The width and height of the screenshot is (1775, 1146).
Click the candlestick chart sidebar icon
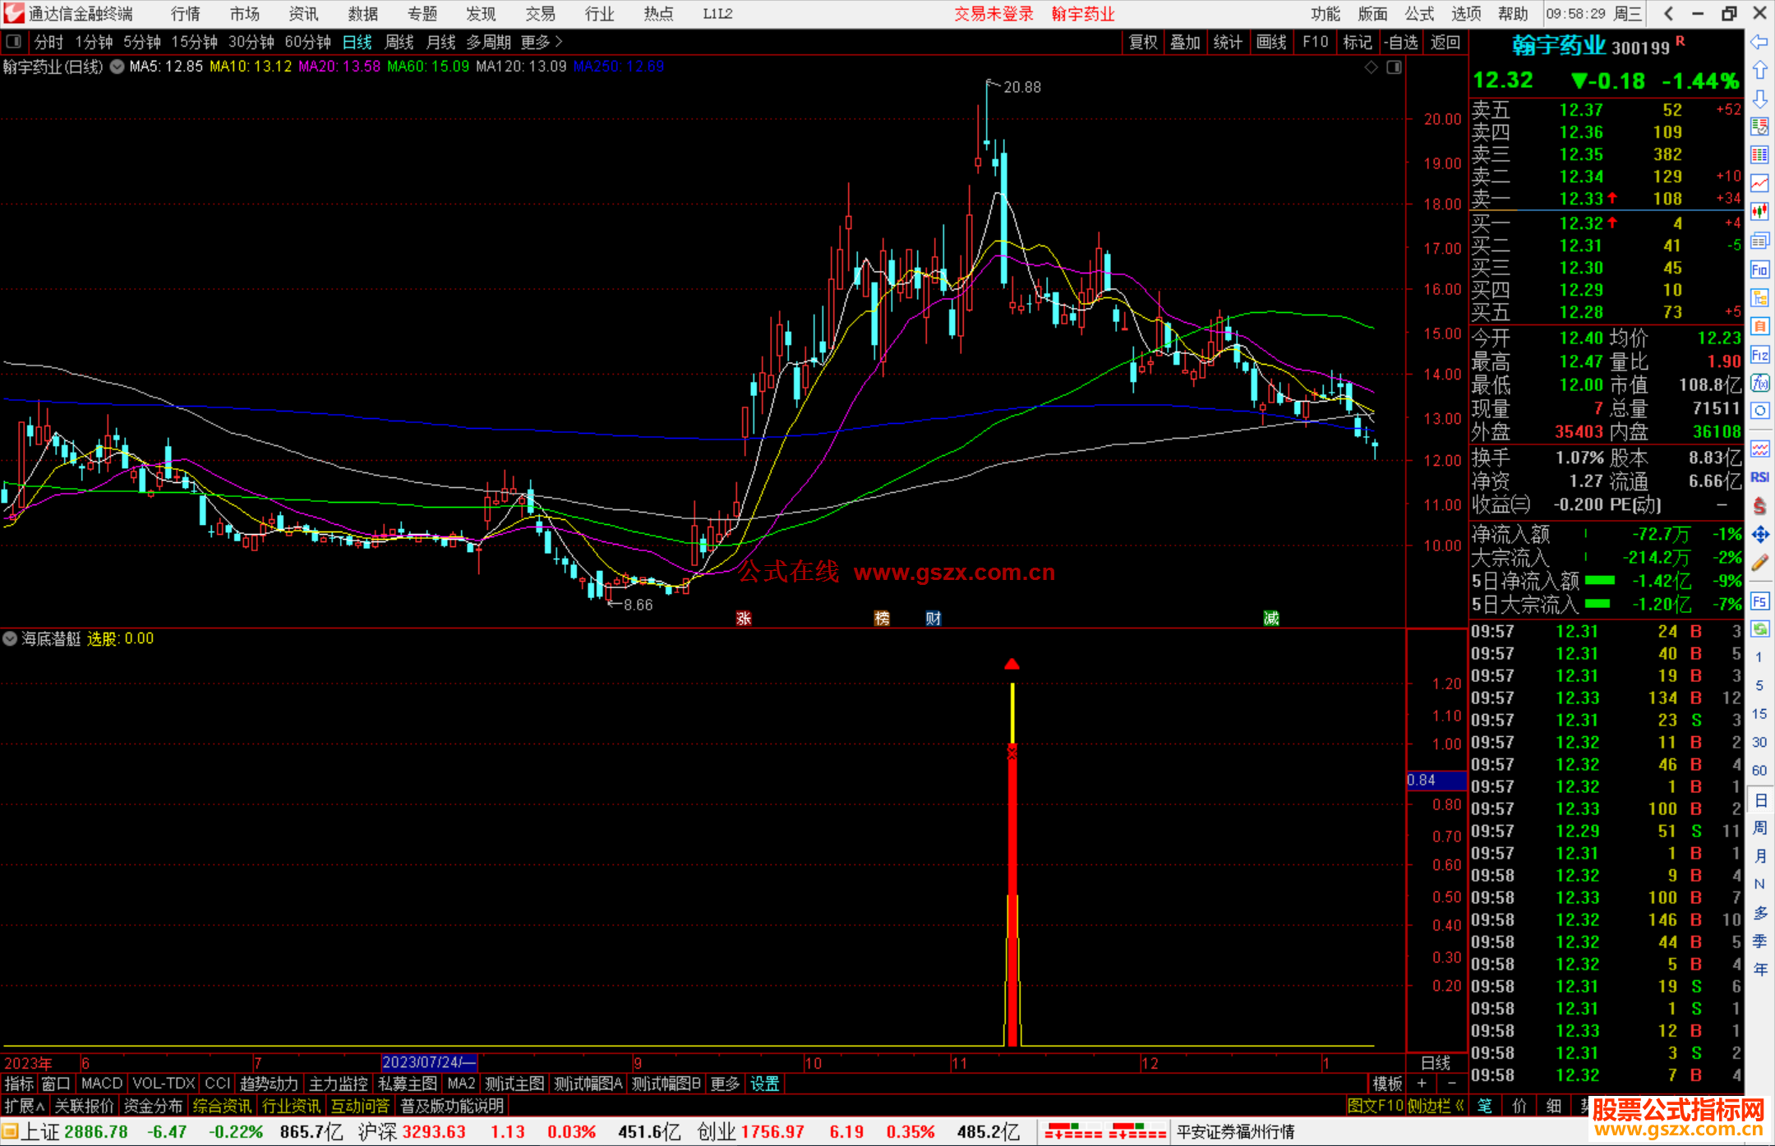click(1759, 212)
